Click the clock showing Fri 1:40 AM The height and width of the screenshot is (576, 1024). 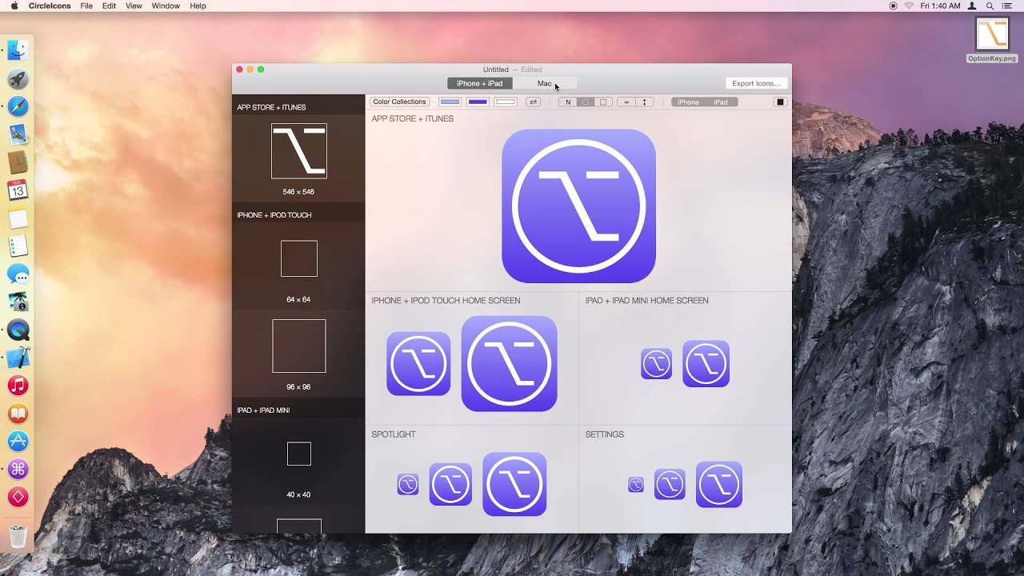(940, 6)
